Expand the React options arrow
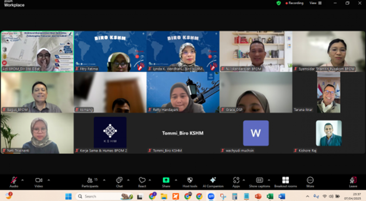This screenshot has height=201, width=366. click(150, 180)
